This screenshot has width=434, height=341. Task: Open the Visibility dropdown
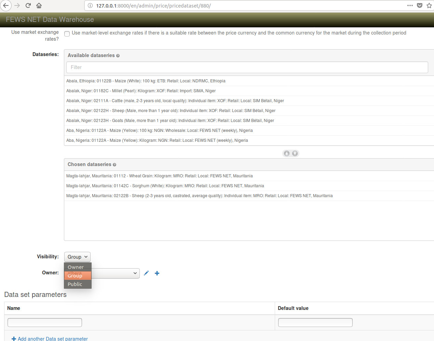77,257
